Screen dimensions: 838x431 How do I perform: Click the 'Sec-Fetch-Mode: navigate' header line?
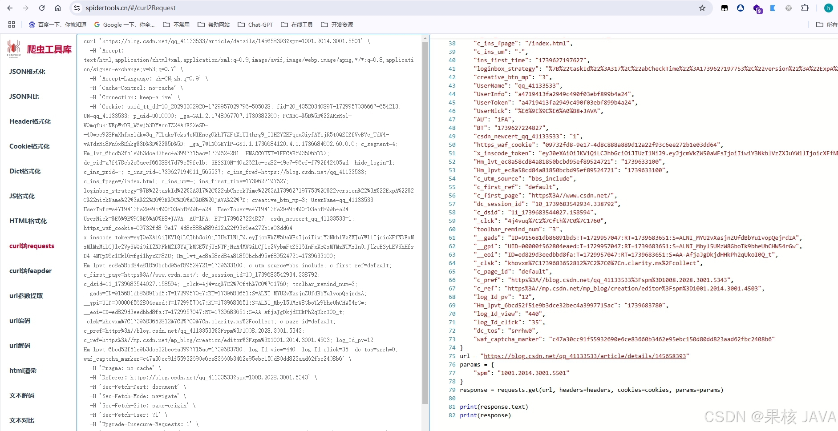click(x=138, y=396)
